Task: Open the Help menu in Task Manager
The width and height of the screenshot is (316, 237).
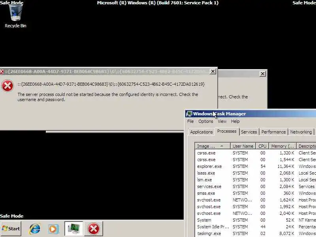Action: (x=235, y=121)
